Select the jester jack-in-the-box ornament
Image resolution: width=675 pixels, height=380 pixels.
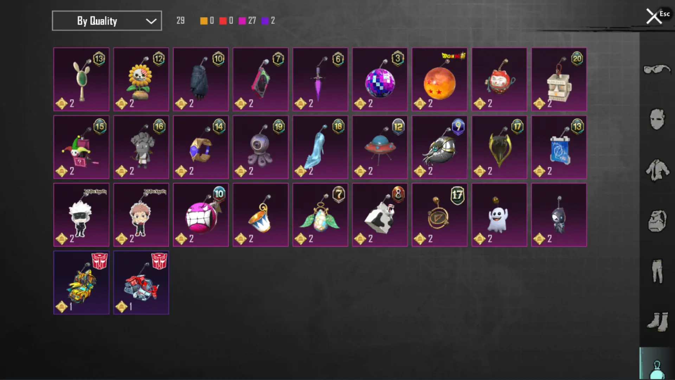81,147
